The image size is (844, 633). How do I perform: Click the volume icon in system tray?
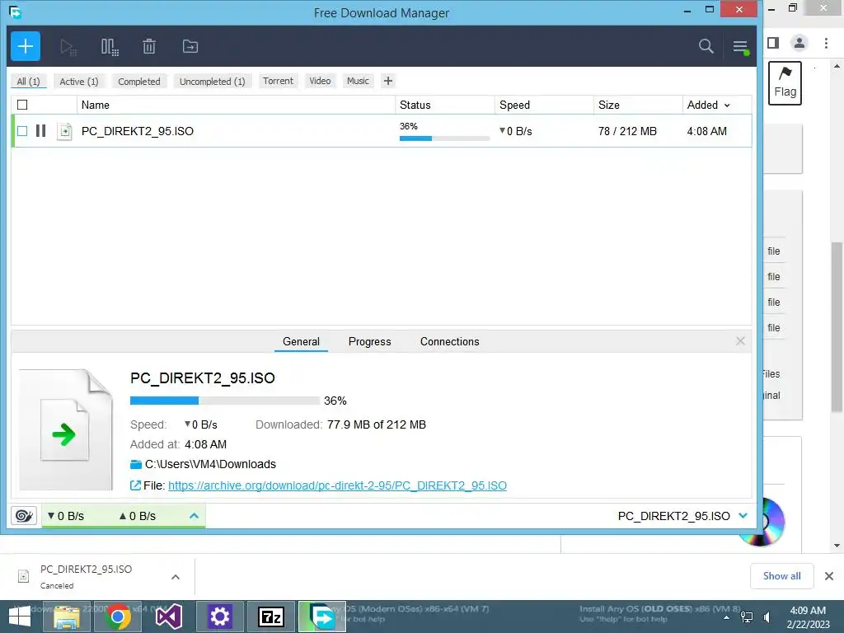[767, 617]
